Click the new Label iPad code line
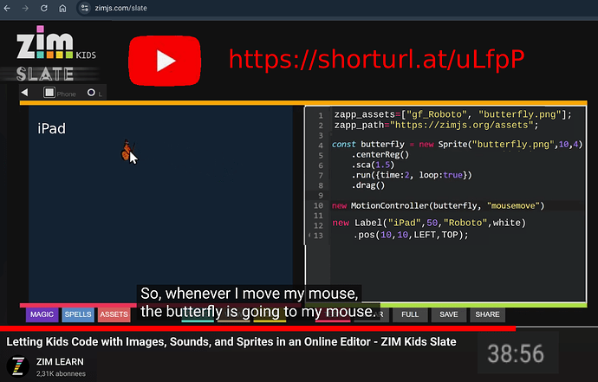598x382 pixels. coord(429,223)
